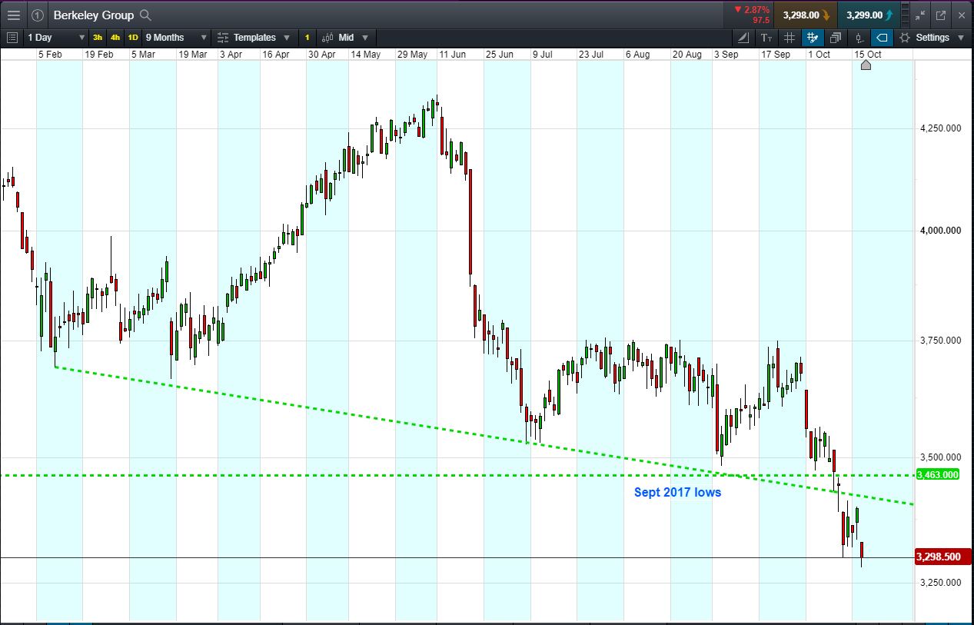Click the sell price 3,298.00
This screenshot has height=625, width=974.
[806, 15]
